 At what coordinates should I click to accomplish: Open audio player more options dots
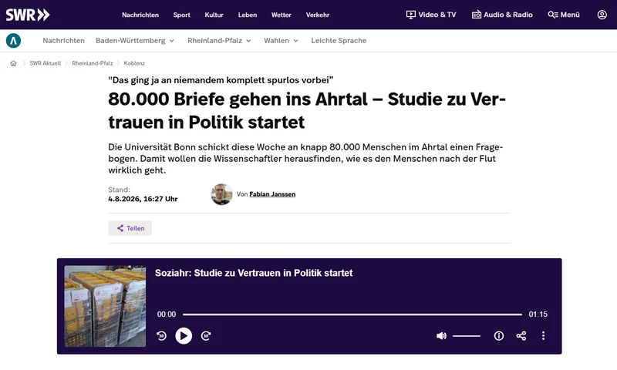coord(543,336)
